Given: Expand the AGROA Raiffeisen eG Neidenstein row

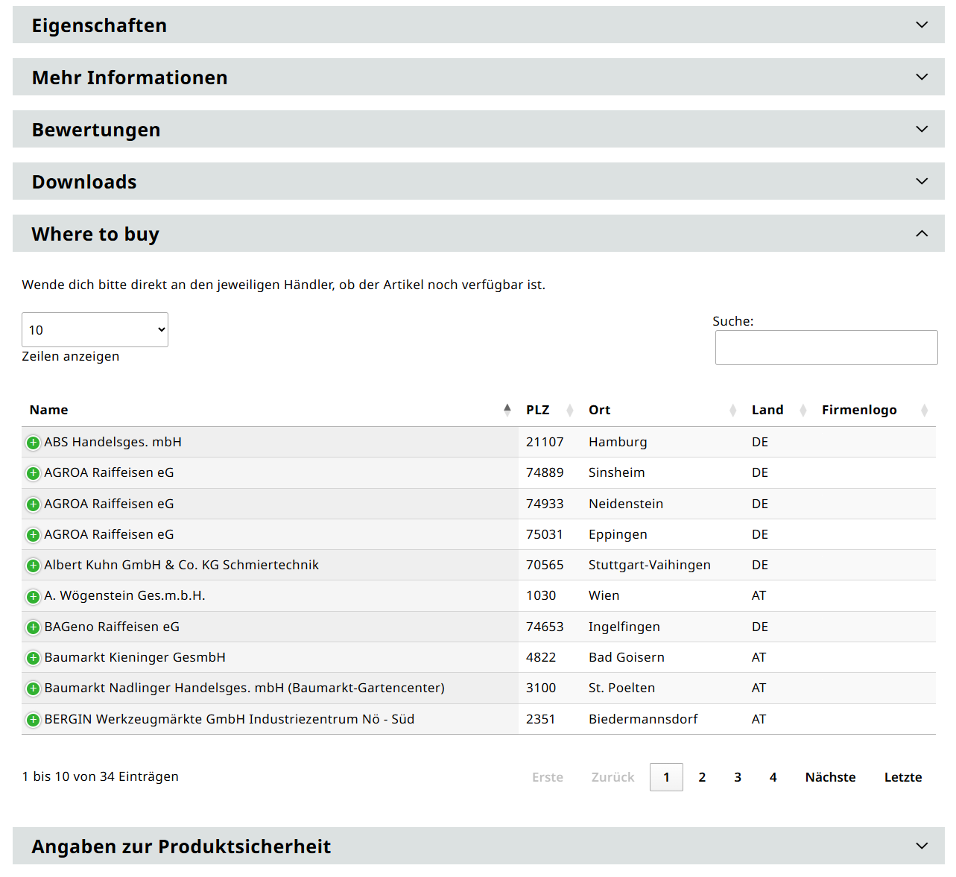Looking at the screenshot, I should point(33,504).
